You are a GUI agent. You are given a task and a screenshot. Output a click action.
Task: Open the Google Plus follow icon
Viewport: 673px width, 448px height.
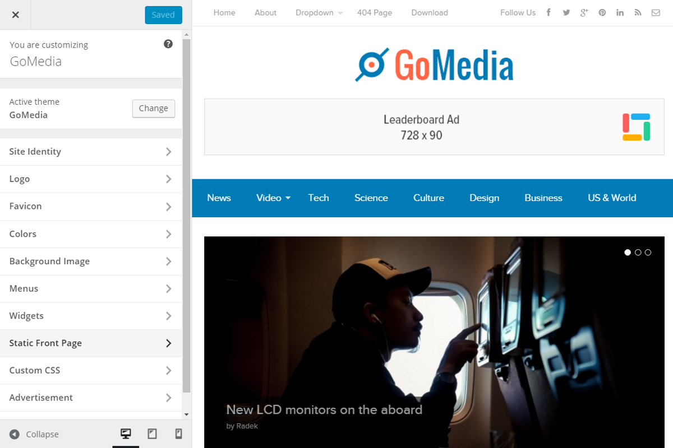[584, 12]
